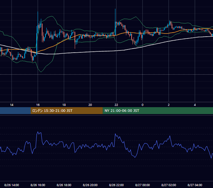Click the 22 hour label on chart axis

[116, 105]
